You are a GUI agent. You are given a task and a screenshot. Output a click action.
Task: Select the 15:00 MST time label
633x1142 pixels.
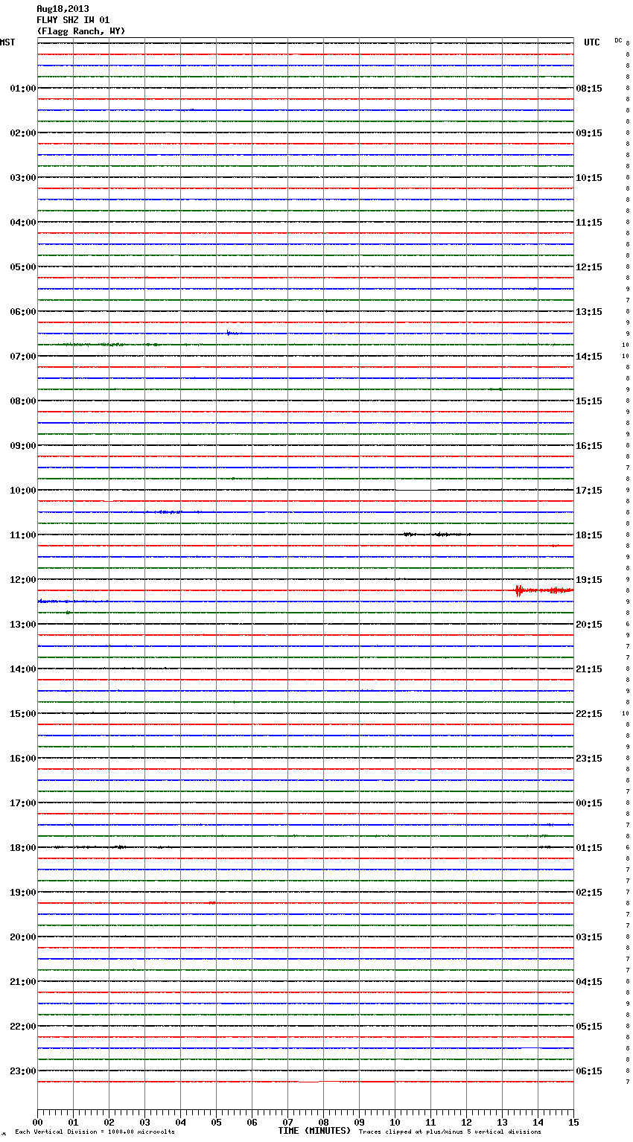(x=22, y=714)
